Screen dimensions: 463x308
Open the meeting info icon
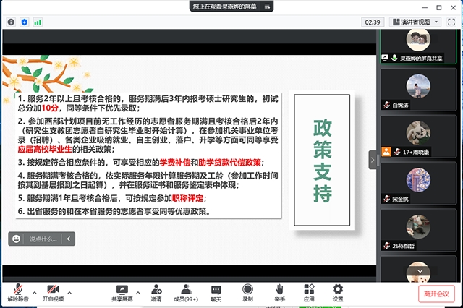tap(11, 22)
